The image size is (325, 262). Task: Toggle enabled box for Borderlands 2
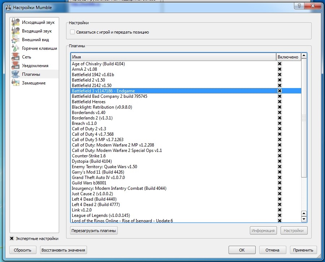point(279,118)
